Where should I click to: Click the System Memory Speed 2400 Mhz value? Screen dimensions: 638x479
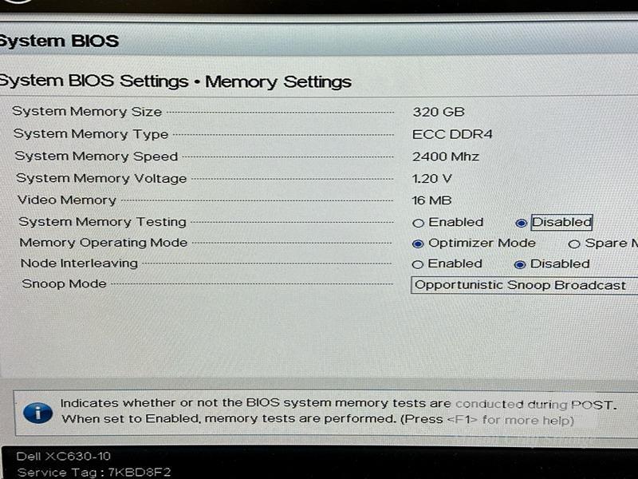(446, 156)
